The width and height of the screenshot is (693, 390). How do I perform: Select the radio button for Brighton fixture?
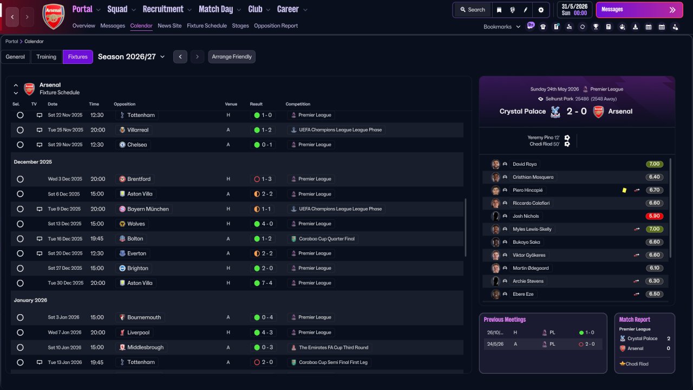coord(20,268)
